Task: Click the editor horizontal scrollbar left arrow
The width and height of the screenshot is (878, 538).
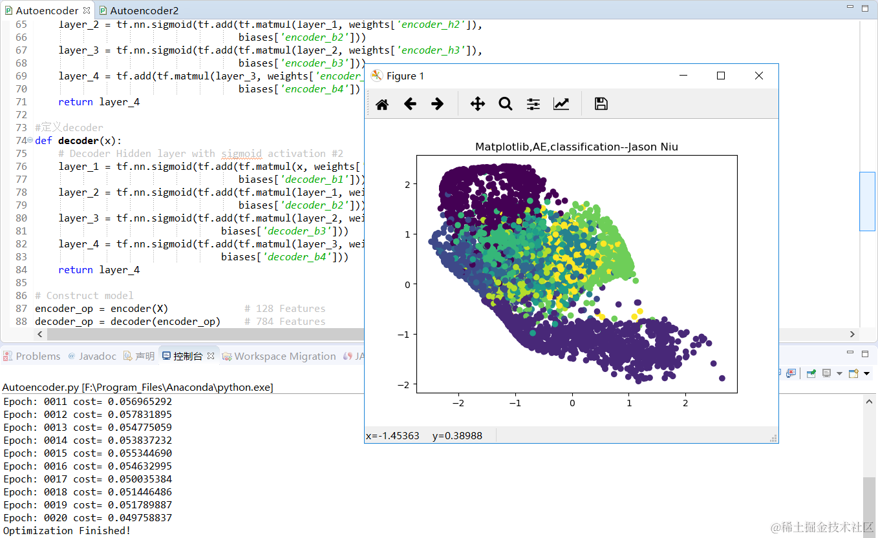Action: tap(40, 334)
